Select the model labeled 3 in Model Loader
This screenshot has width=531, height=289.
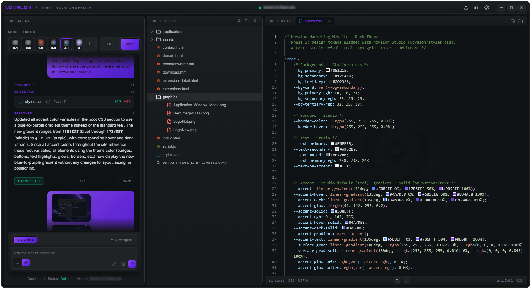[79, 44]
